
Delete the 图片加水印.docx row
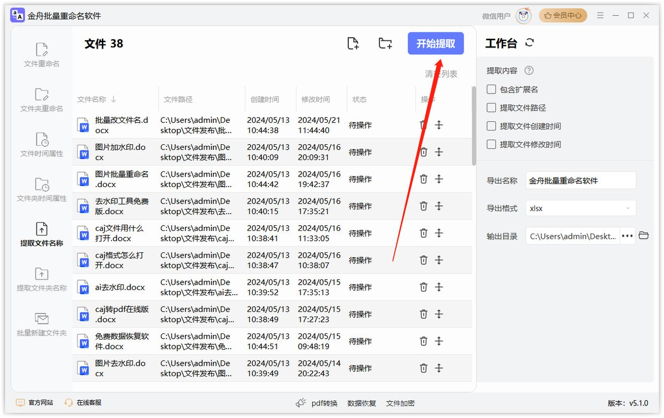423,152
